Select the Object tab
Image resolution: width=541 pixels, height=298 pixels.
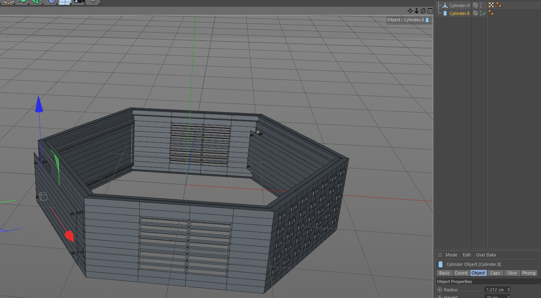click(x=478, y=273)
